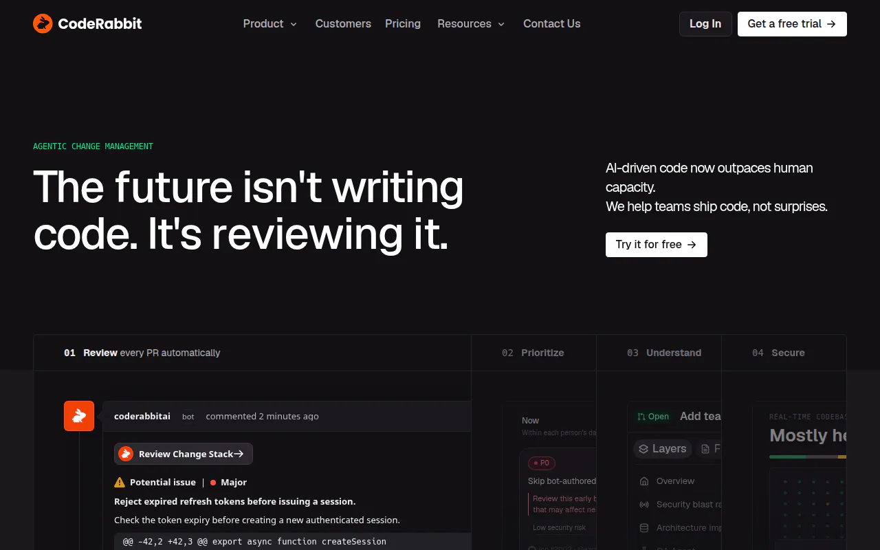This screenshot has width=880, height=550.
Task: Click the orange coderabbitai avatar icon
Action: click(79, 416)
